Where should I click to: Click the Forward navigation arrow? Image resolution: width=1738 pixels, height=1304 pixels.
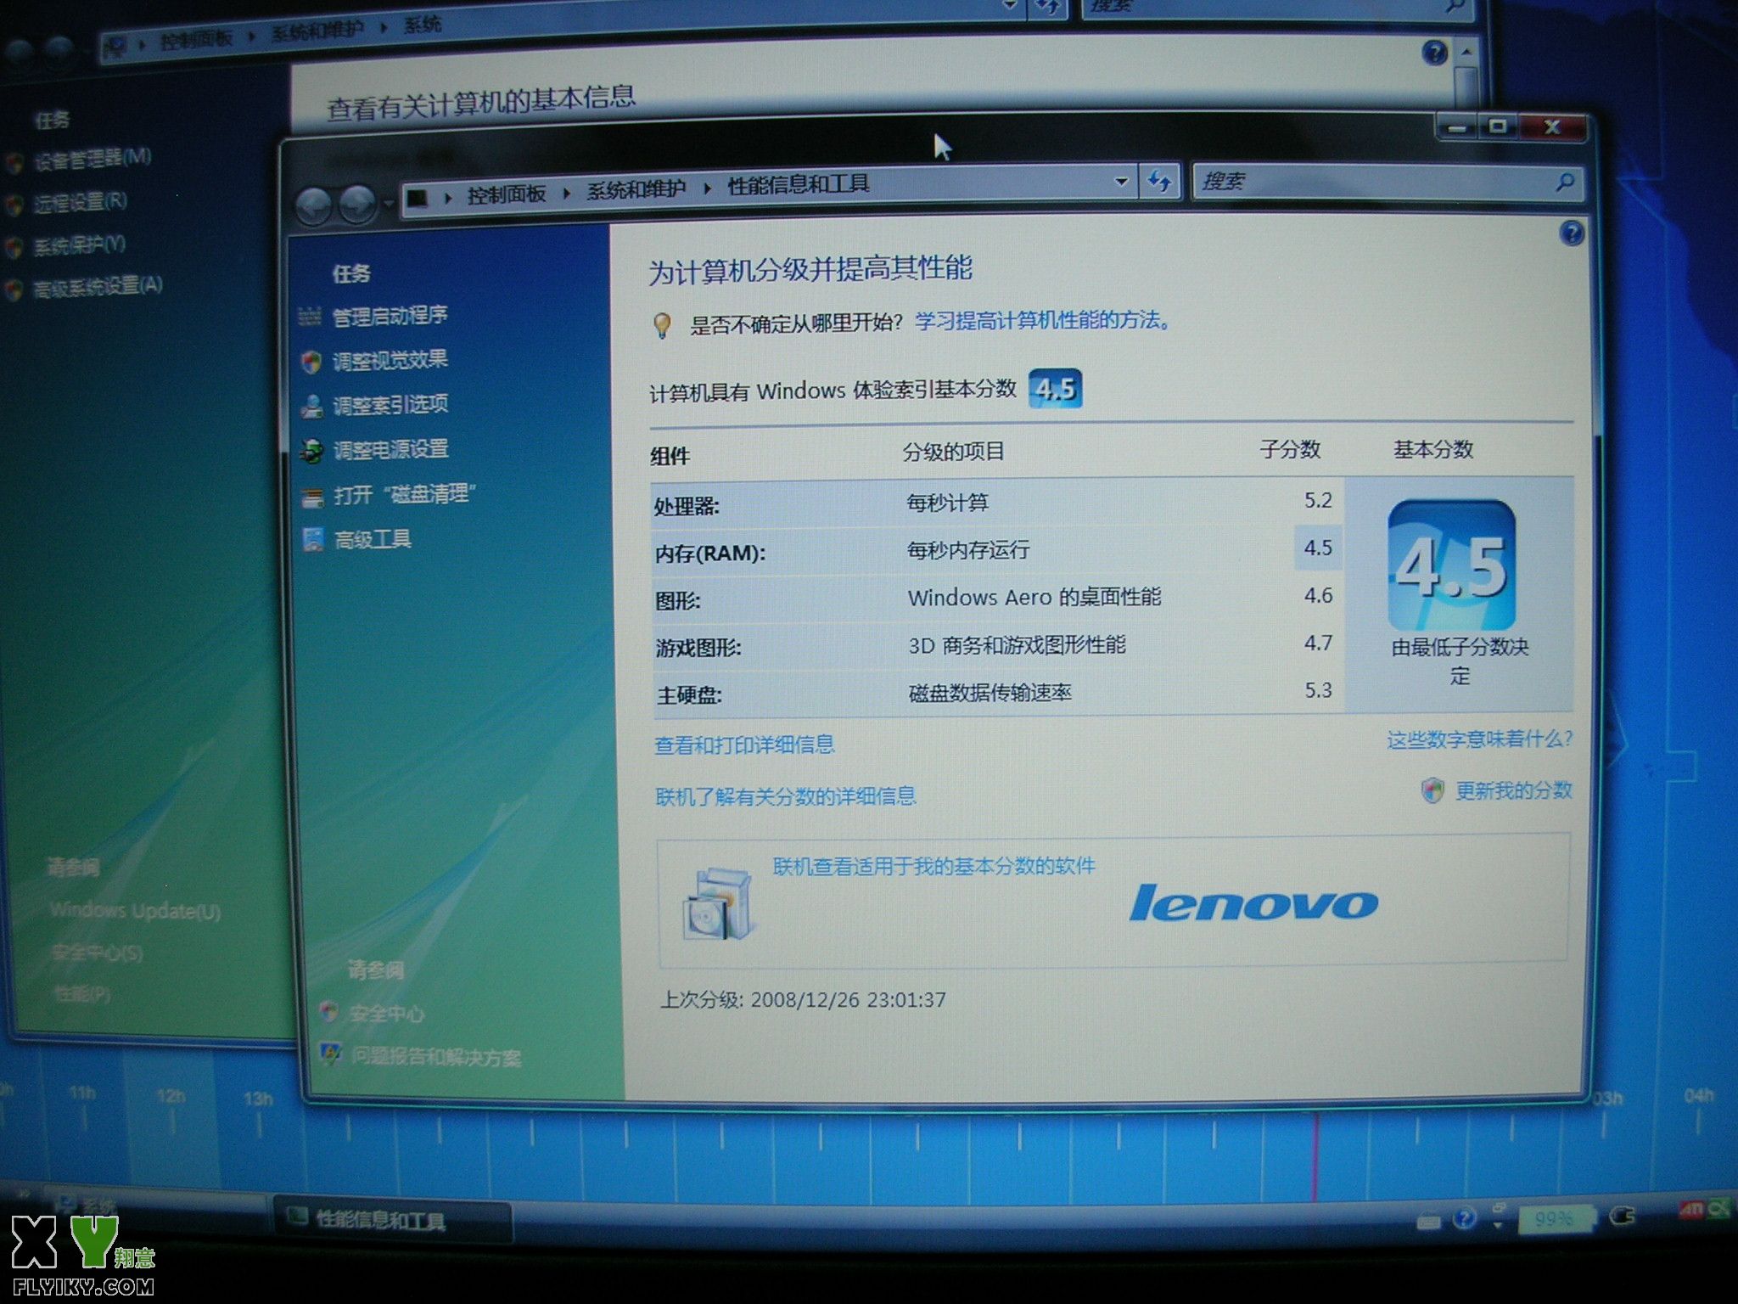[357, 205]
